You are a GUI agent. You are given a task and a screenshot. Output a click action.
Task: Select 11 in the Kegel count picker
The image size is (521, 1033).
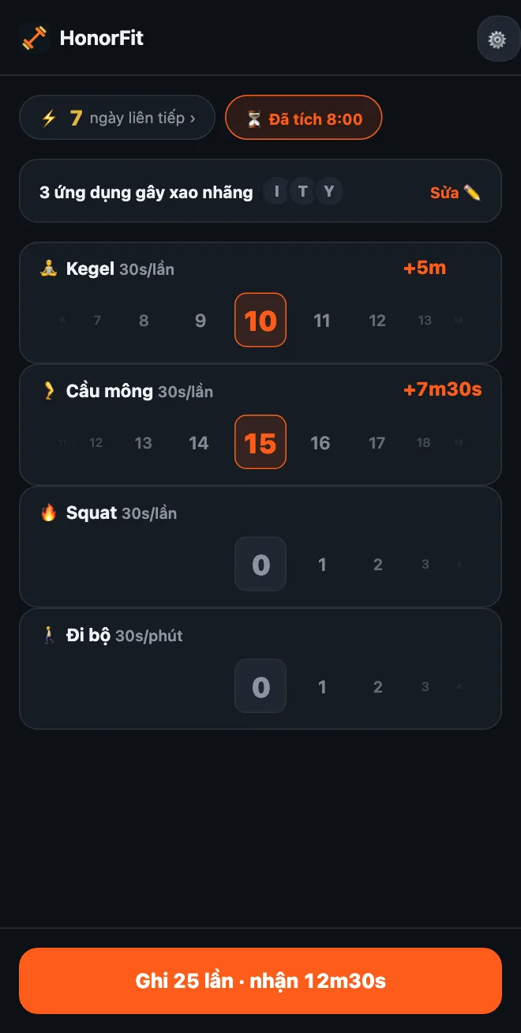(321, 321)
